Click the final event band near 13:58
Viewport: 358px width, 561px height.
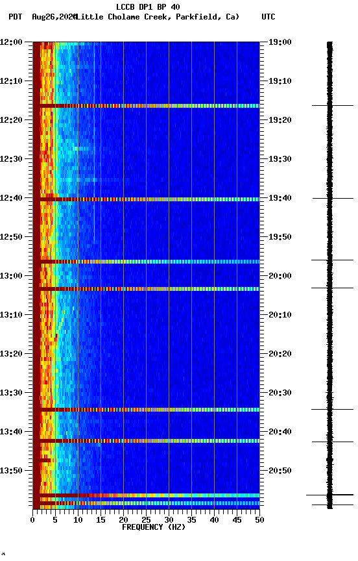point(146,503)
